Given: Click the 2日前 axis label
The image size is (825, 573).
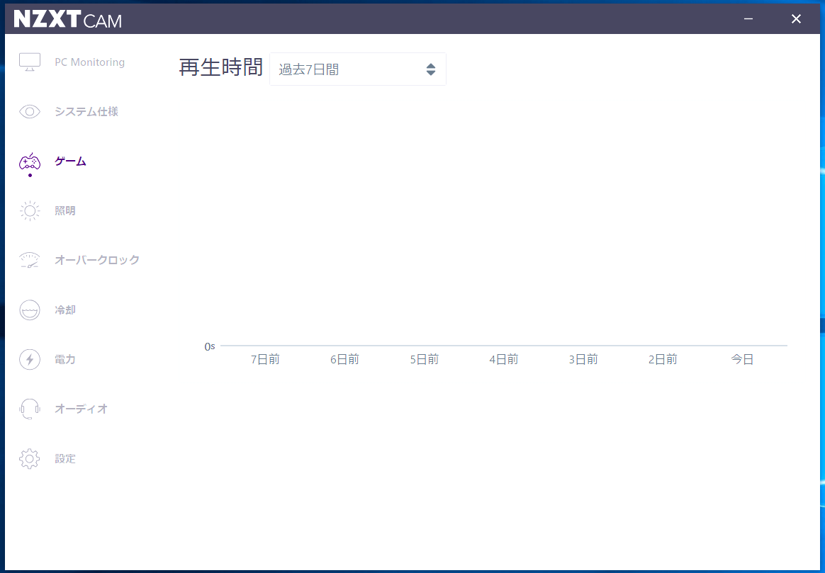Looking at the screenshot, I should 663,360.
